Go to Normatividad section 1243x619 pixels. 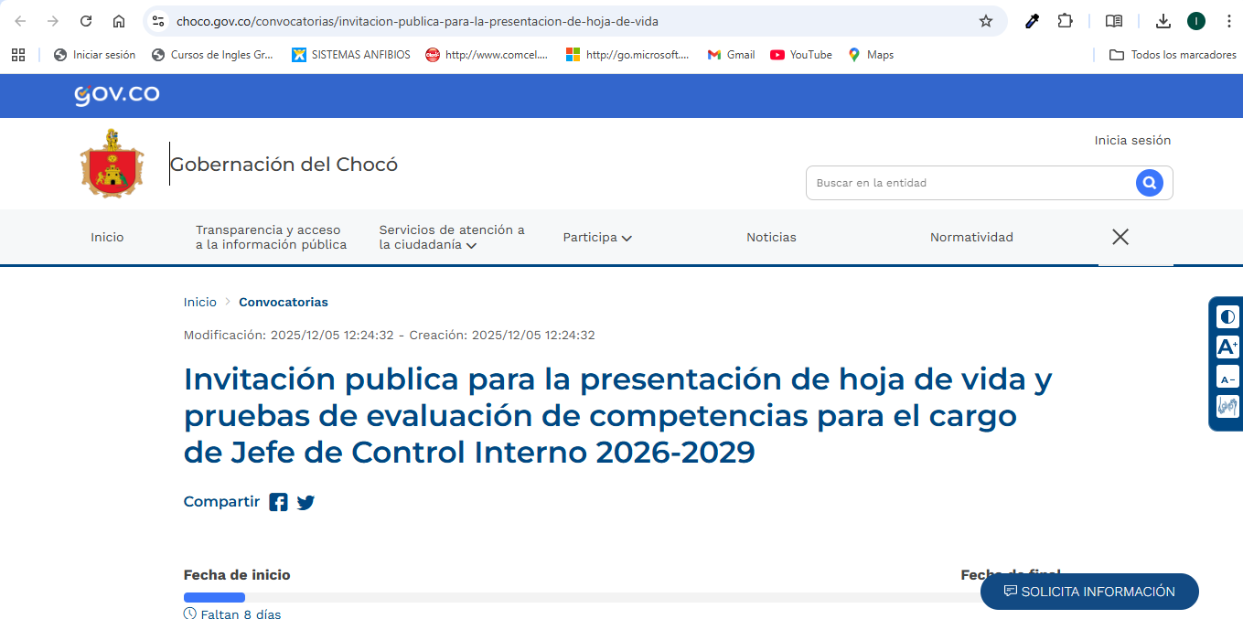point(971,238)
